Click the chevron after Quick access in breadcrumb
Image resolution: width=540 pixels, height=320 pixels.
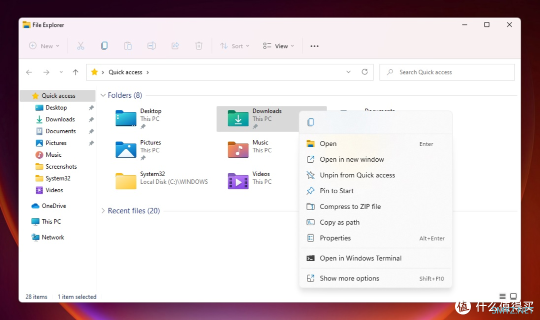click(x=147, y=72)
